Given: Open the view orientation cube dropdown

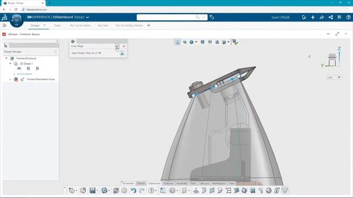Looking at the screenshot, I should tap(228, 42).
